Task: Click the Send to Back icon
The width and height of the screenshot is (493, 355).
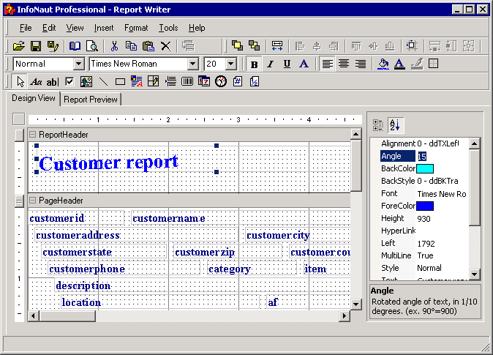Action: click(254, 45)
